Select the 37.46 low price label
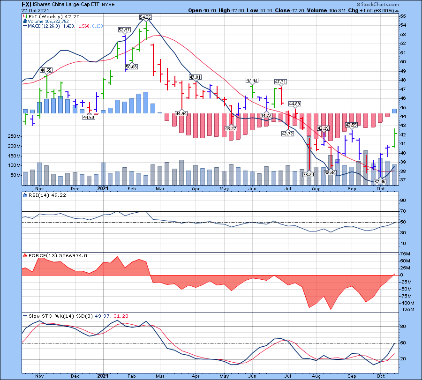This screenshot has width=422, height=380. [x=379, y=182]
